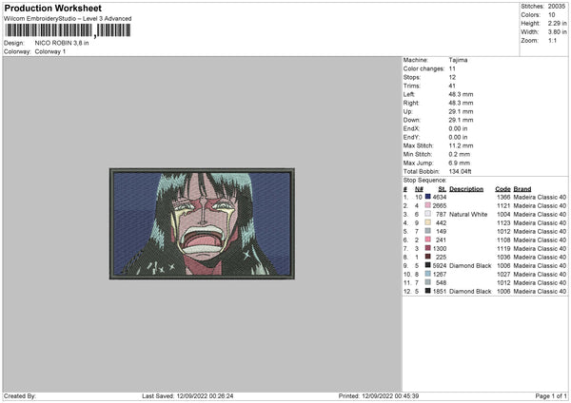Click thread code 1123 in stop 4
Screen dimensions: 571x403
[503, 223]
